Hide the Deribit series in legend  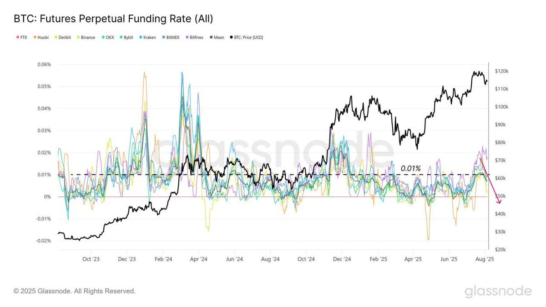[x=62, y=37]
